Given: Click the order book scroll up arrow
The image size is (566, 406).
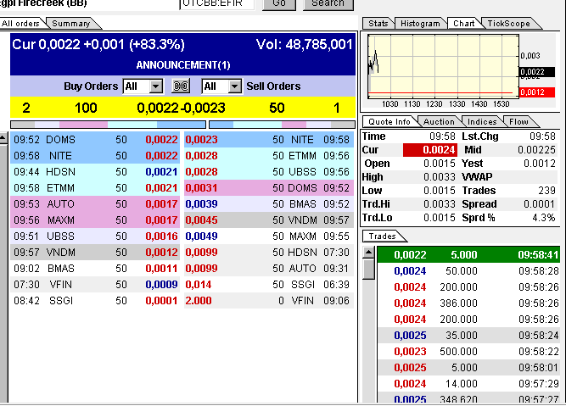Looking at the screenshot, I should [3, 138].
